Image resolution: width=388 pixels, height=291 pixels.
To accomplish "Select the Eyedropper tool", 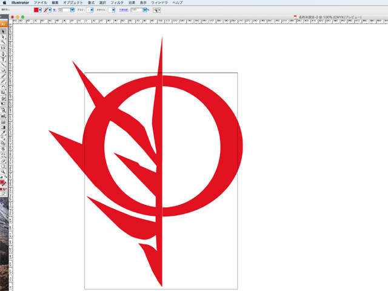I will [3, 133].
